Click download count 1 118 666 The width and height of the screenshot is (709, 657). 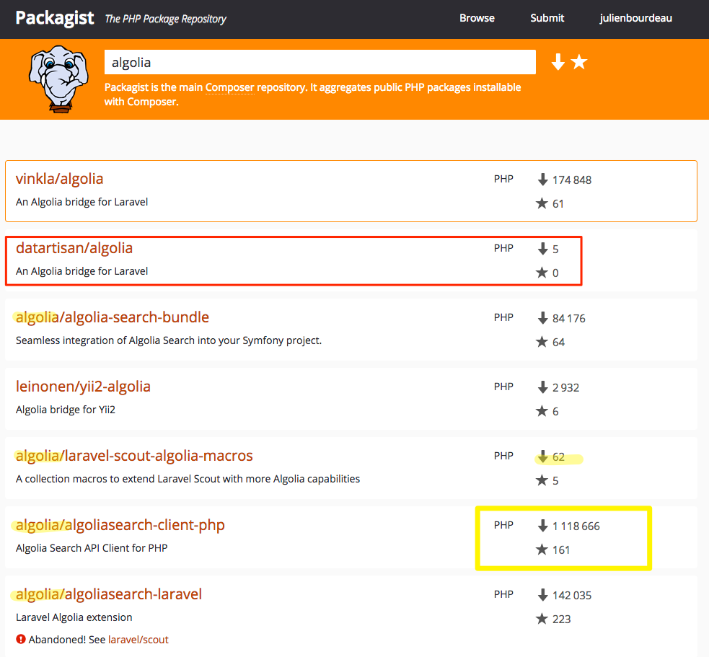[576, 526]
